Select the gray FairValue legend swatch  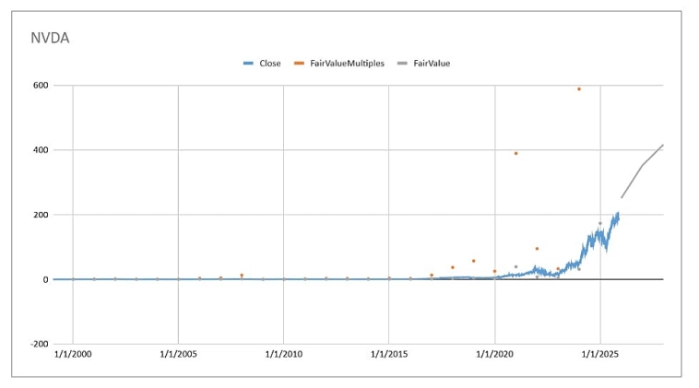tap(402, 64)
